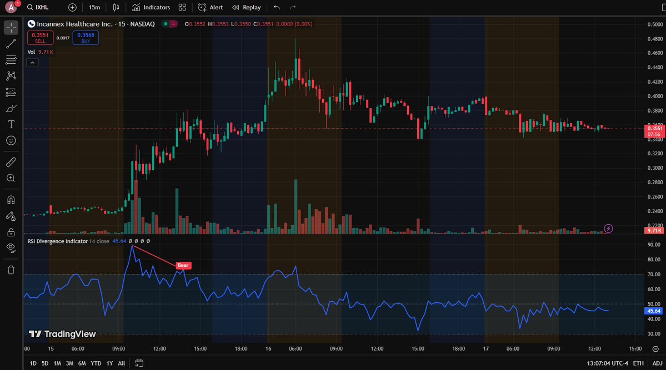The image size is (666, 370).
Task: Select the crosshair cursor tool
Action: tap(11, 28)
